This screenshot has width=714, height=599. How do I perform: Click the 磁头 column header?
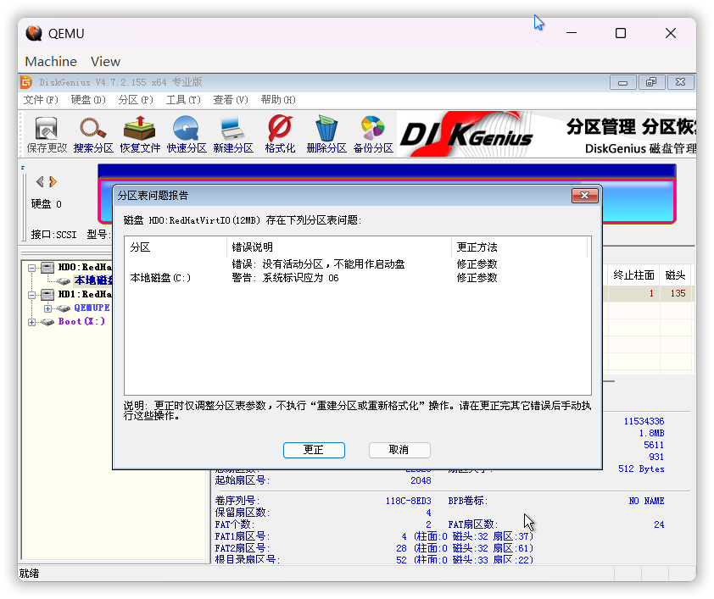[x=675, y=275]
